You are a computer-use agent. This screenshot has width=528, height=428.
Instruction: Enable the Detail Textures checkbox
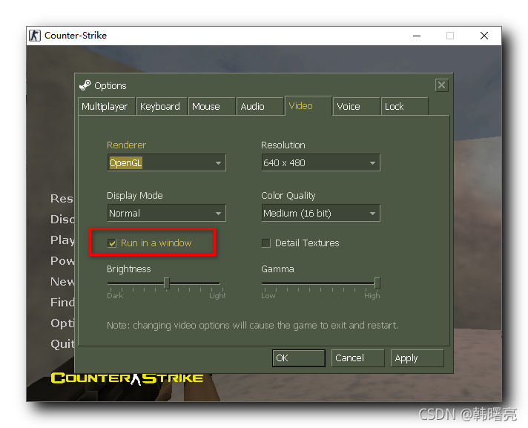[x=266, y=243]
